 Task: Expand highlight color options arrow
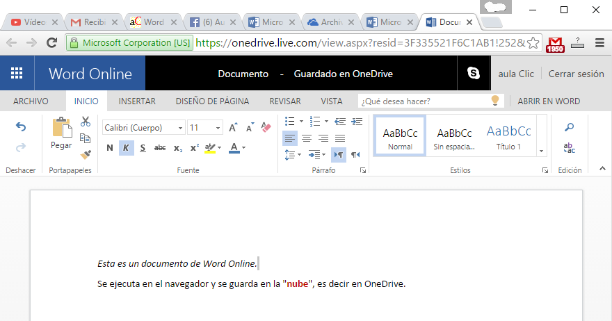pos(219,147)
